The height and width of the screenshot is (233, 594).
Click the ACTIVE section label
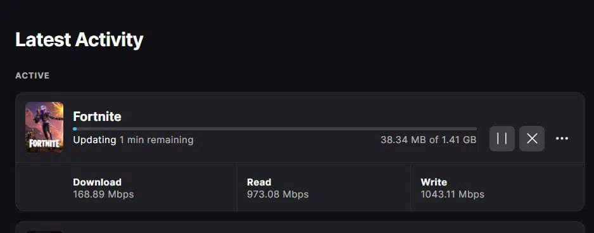[32, 75]
